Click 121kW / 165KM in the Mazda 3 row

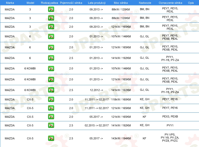coord(121,27)
